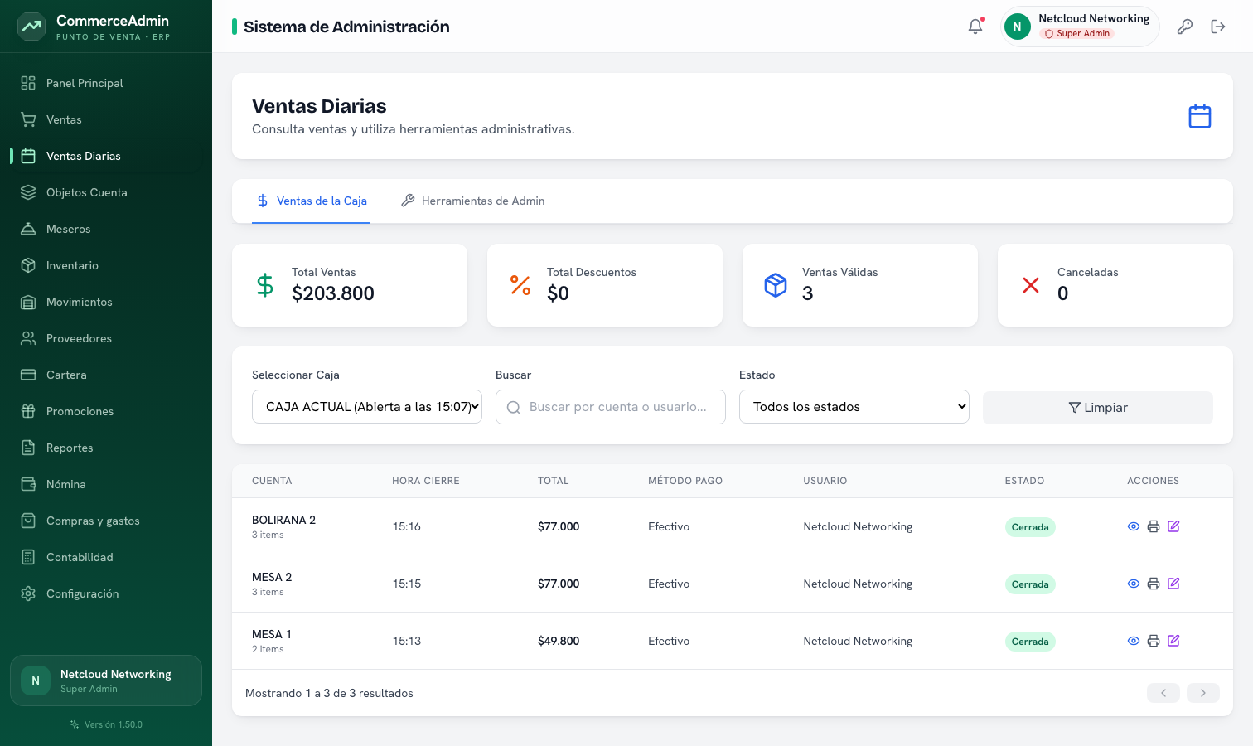Select the Ventas Diarias sidebar item

[106, 156]
